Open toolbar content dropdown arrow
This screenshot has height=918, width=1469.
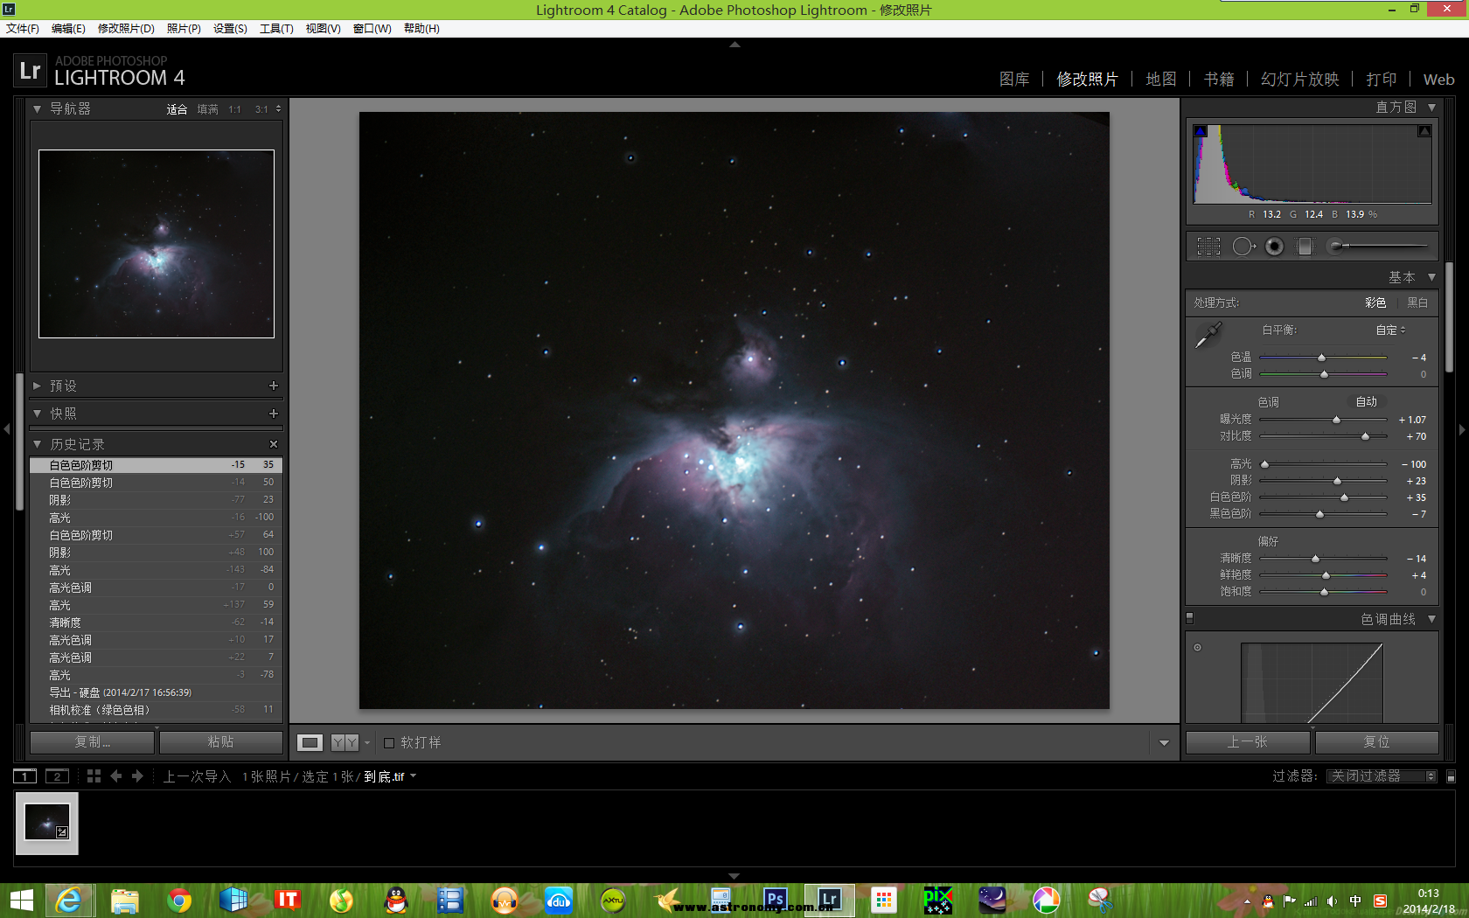tap(1164, 743)
